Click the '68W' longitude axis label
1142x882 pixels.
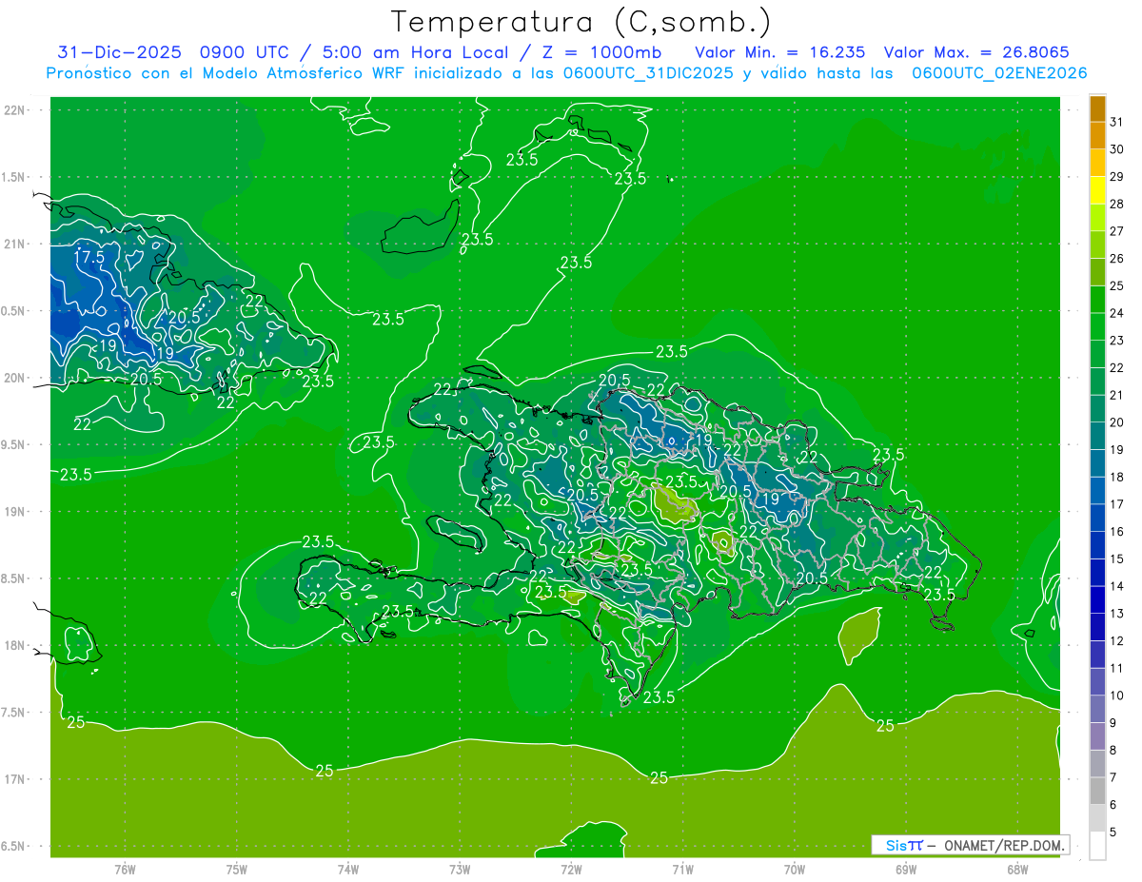coord(1017,869)
